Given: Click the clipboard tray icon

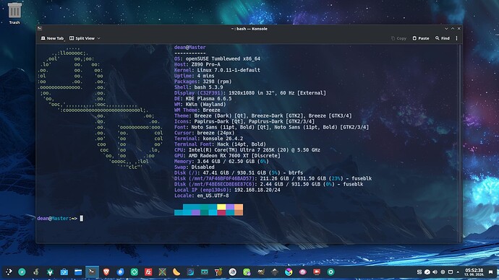Looking at the screenshot, I should pos(419,272).
